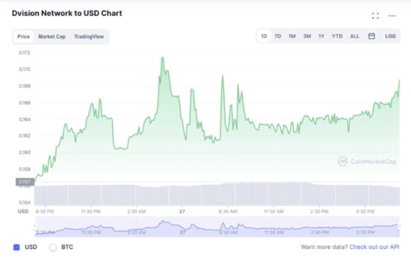The image size is (411, 258).
Task: Follow the Check out our API link
Action: pyautogui.click(x=374, y=247)
